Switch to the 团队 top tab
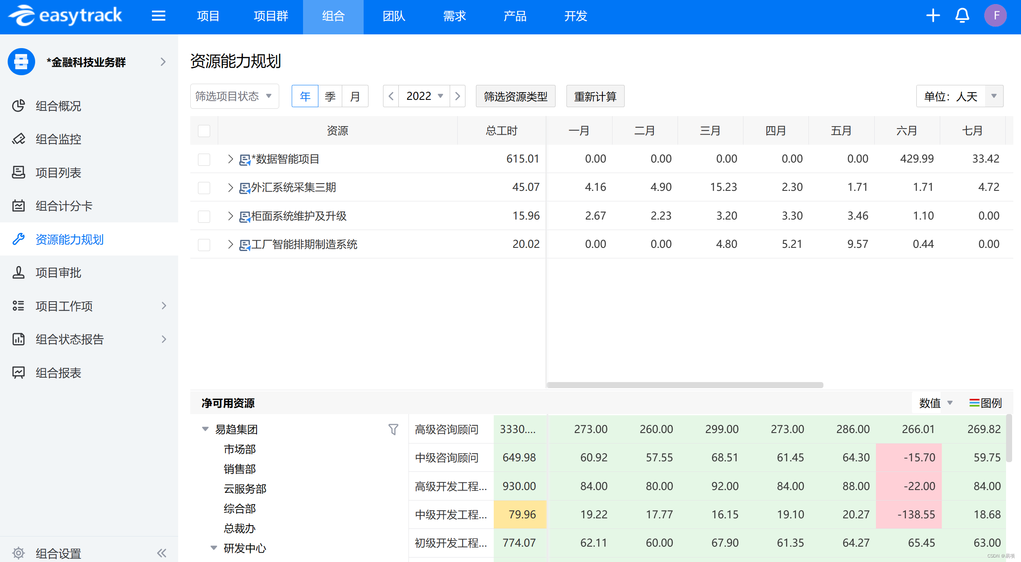This screenshot has height=562, width=1021. click(394, 16)
